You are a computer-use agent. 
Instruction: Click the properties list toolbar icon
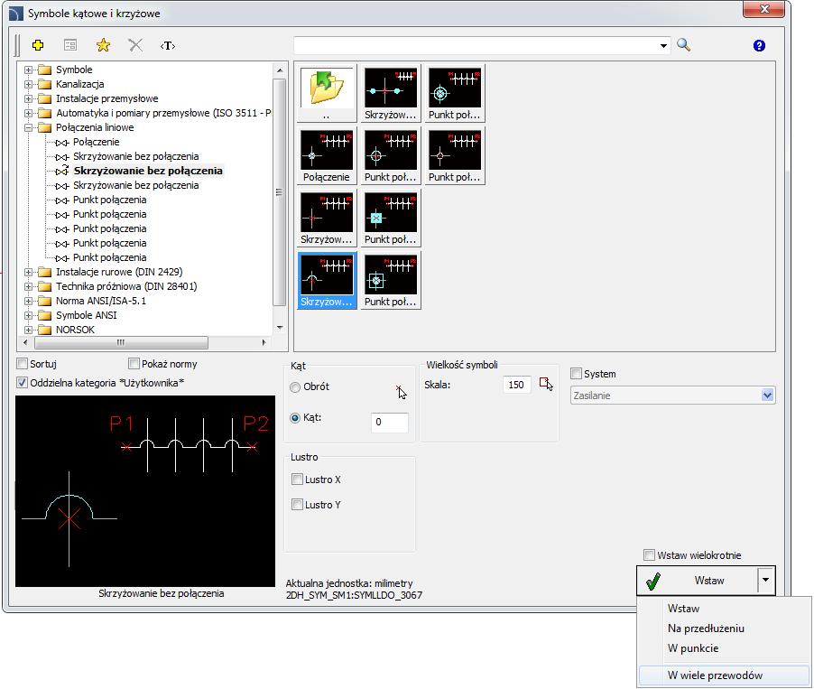coord(70,45)
